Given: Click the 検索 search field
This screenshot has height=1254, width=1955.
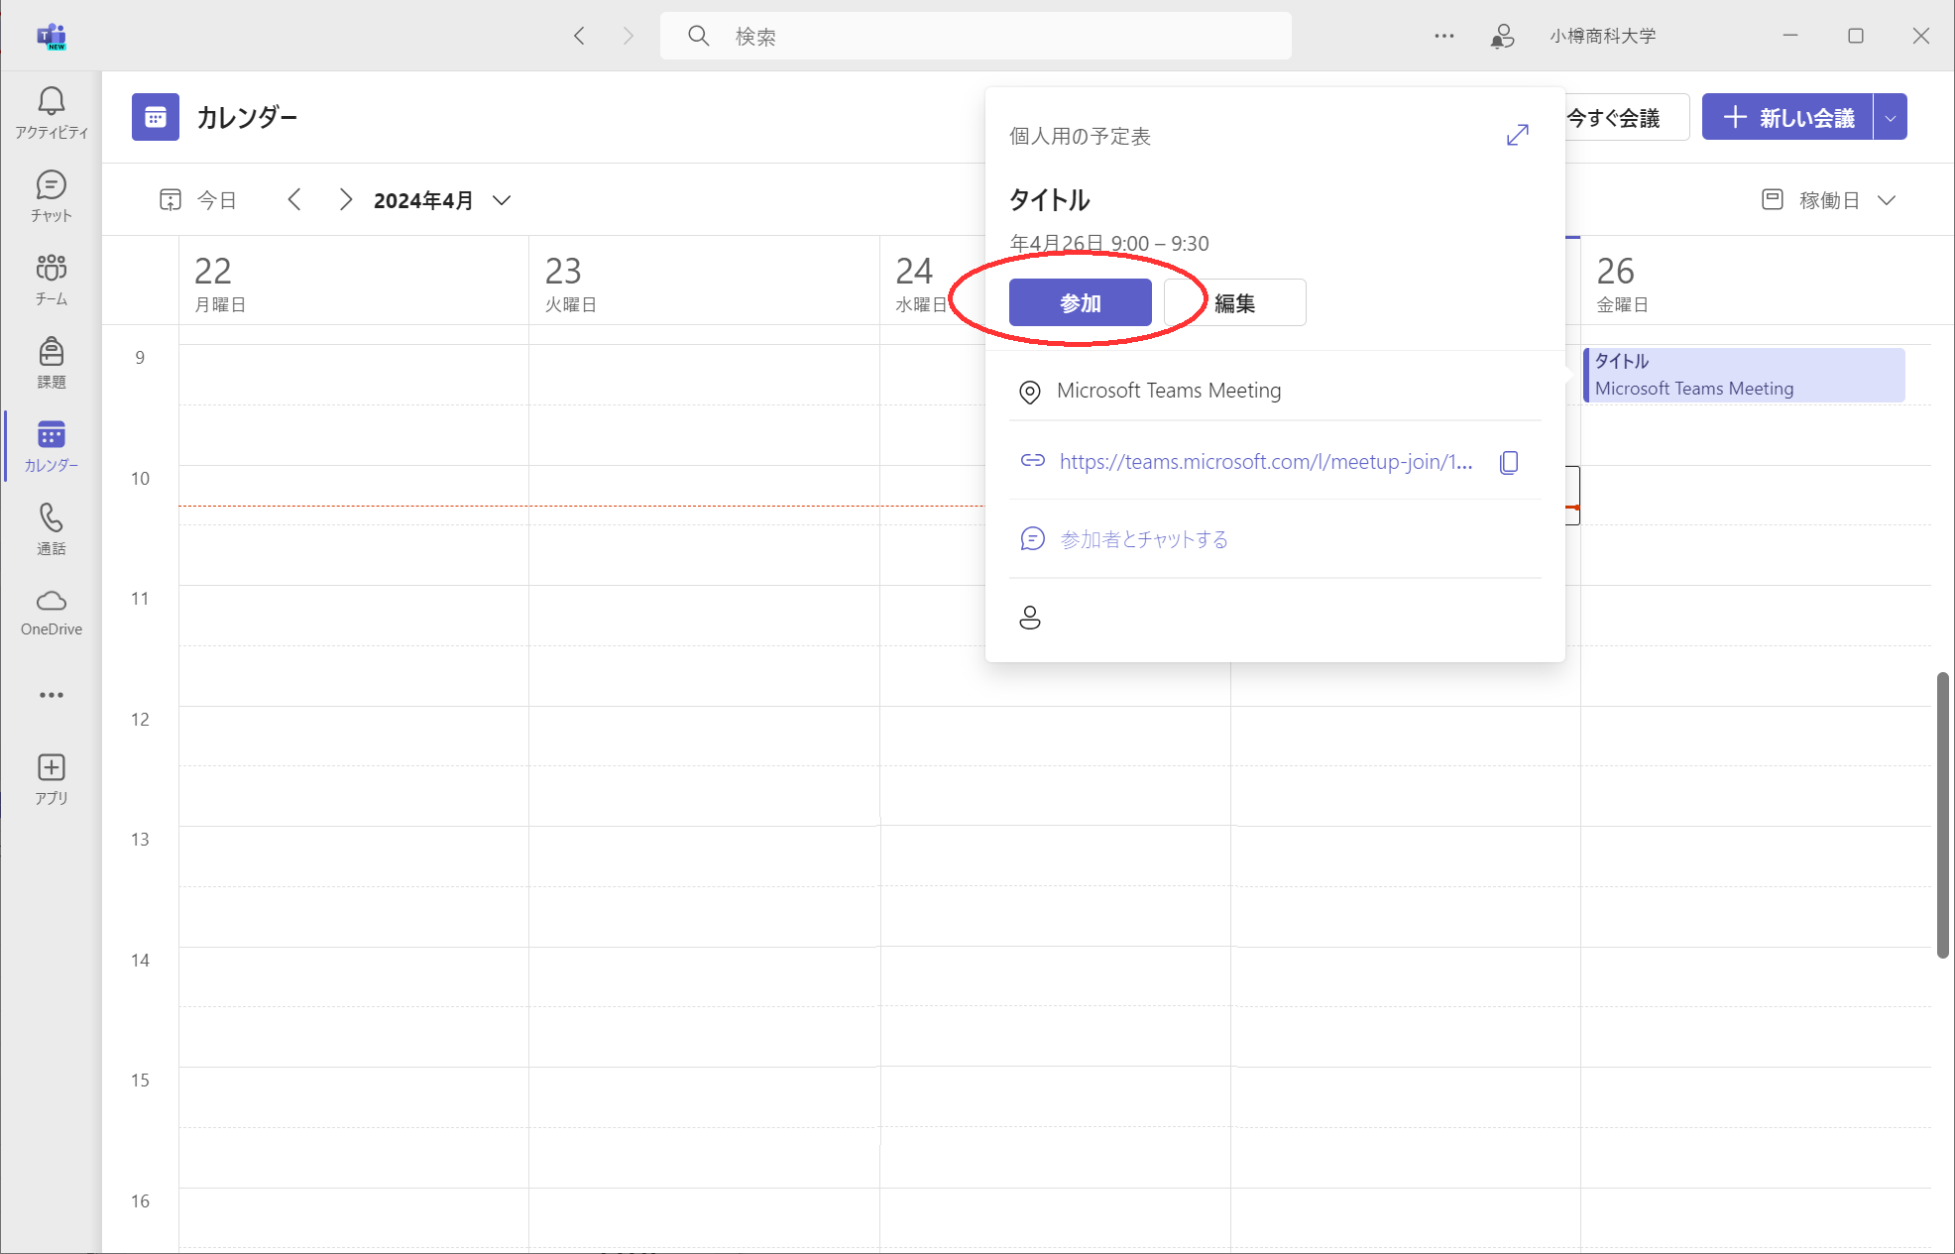Looking at the screenshot, I should tap(976, 37).
